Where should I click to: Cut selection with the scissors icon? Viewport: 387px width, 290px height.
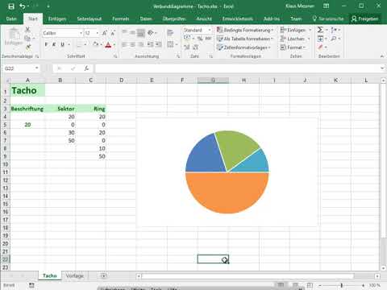pyautogui.click(x=27, y=30)
